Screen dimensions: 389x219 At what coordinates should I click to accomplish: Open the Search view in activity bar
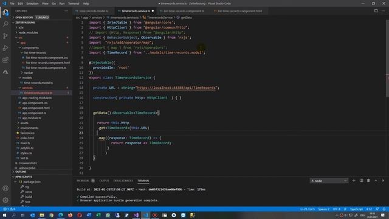(x=5, y=24)
